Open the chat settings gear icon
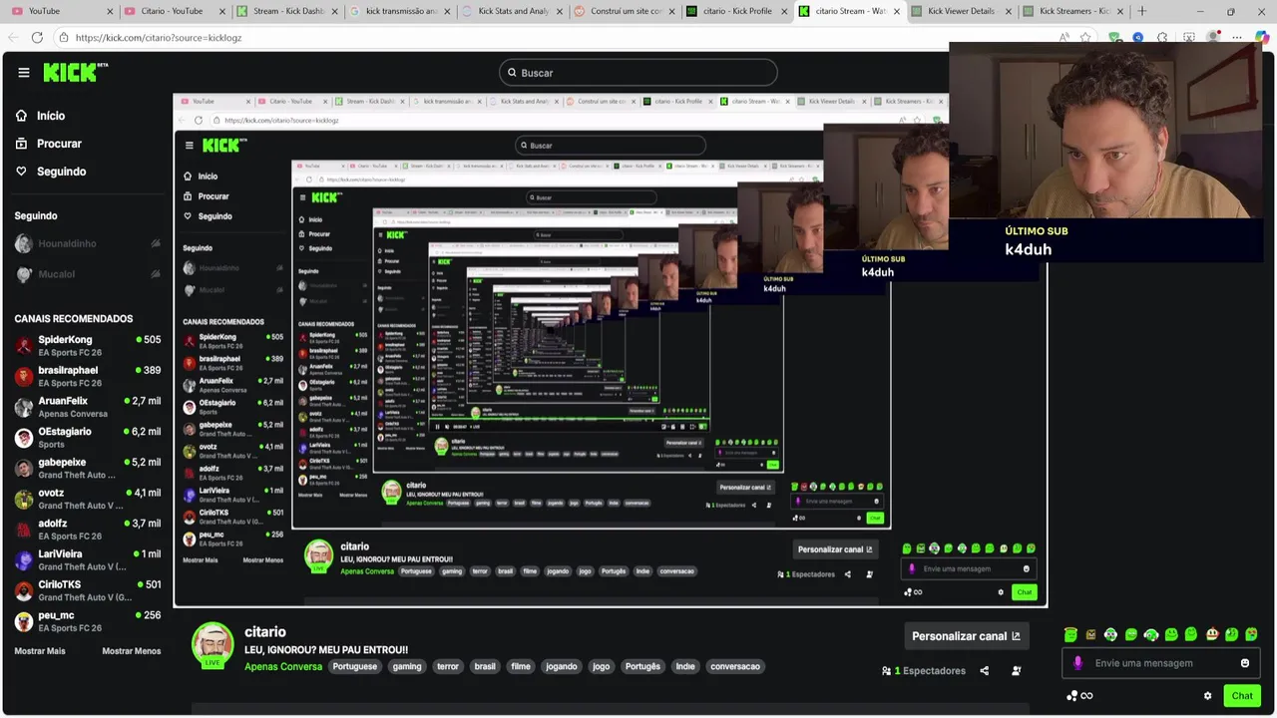The width and height of the screenshot is (1277, 718). point(1208,696)
